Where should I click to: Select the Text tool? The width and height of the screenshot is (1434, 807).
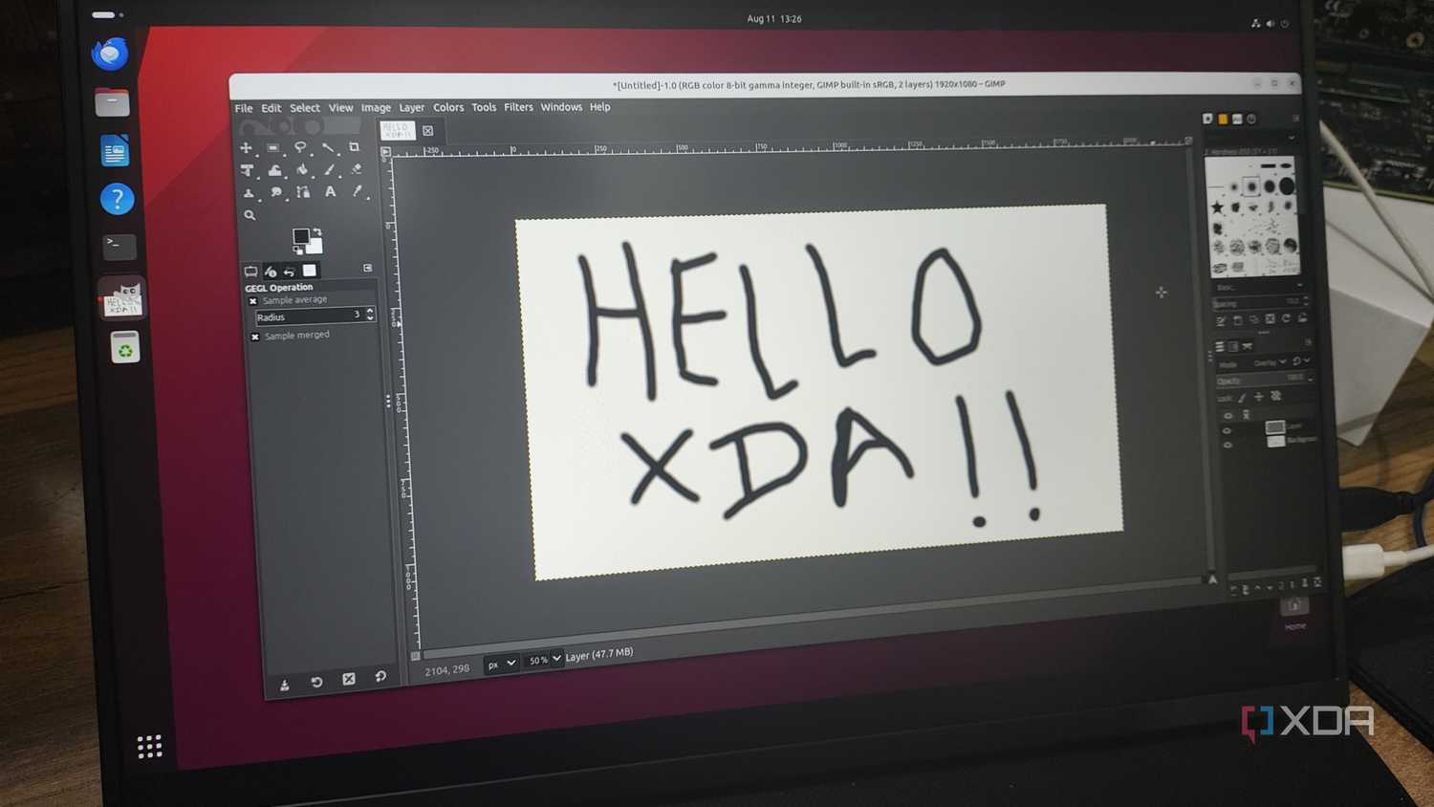[331, 191]
